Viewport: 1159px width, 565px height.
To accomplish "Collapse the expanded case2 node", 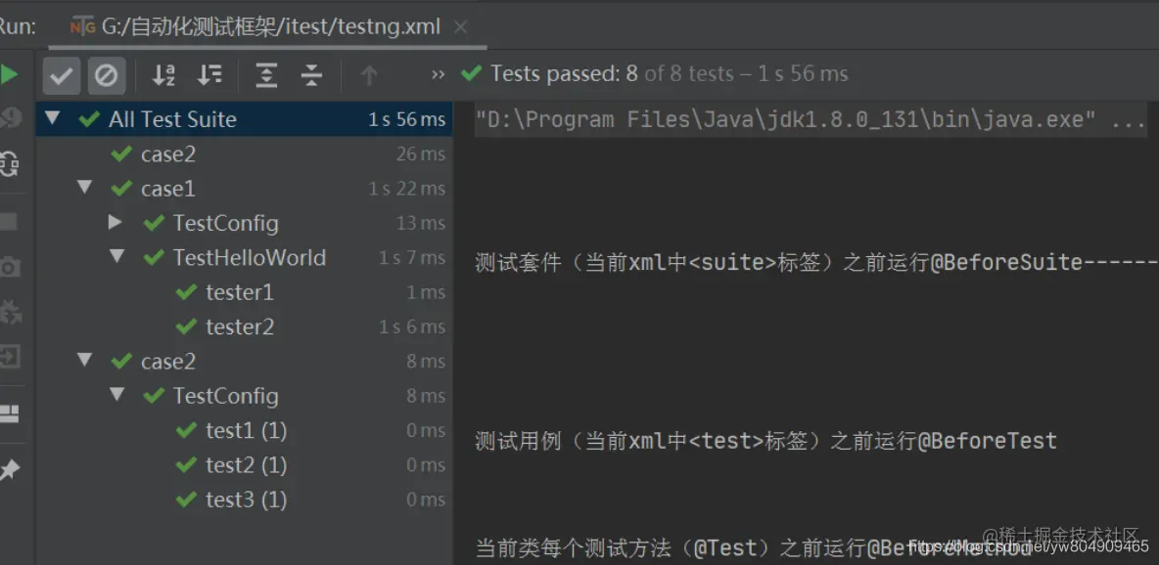I will (x=85, y=361).
